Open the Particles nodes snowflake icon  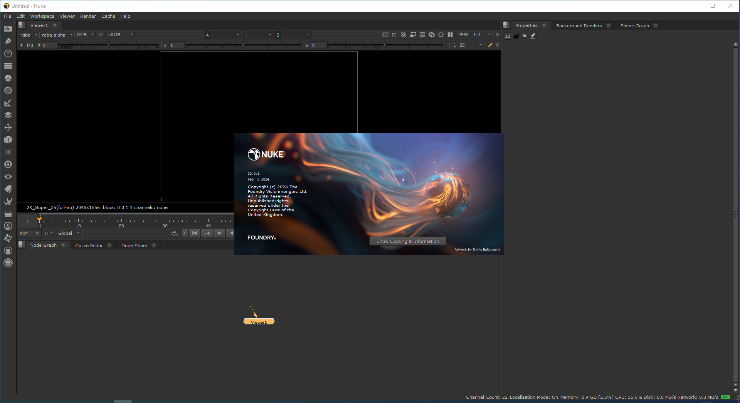pyautogui.click(x=8, y=152)
